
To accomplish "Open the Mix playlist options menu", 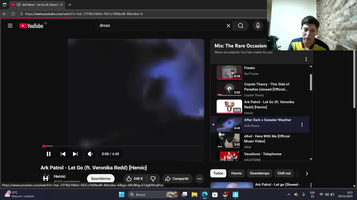I will coord(306,59).
